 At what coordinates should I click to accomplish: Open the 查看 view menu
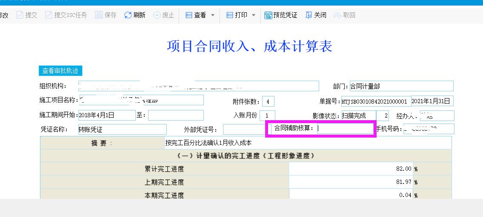(x=196, y=15)
